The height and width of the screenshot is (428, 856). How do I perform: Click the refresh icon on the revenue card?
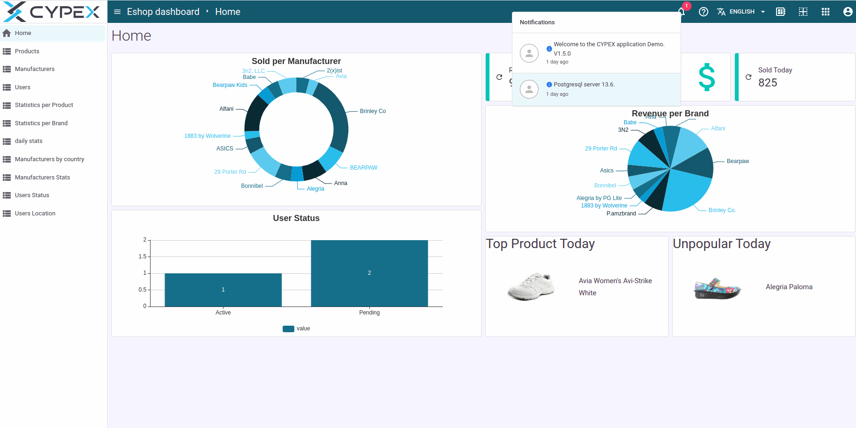coord(499,77)
